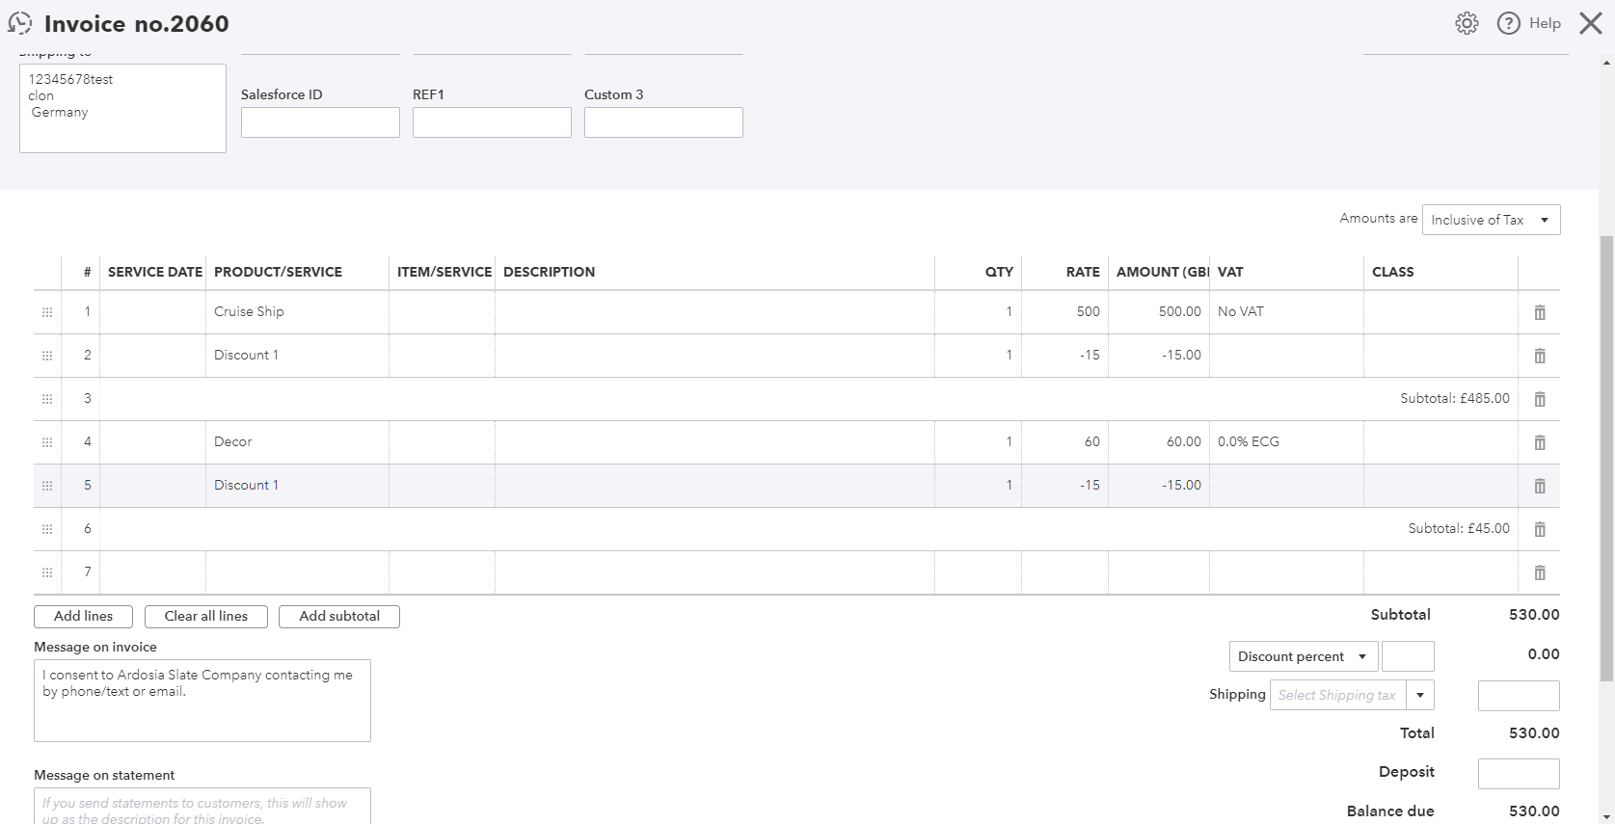This screenshot has width=1615, height=824.
Task: Select the Decor product cell
Action: click(297, 442)
